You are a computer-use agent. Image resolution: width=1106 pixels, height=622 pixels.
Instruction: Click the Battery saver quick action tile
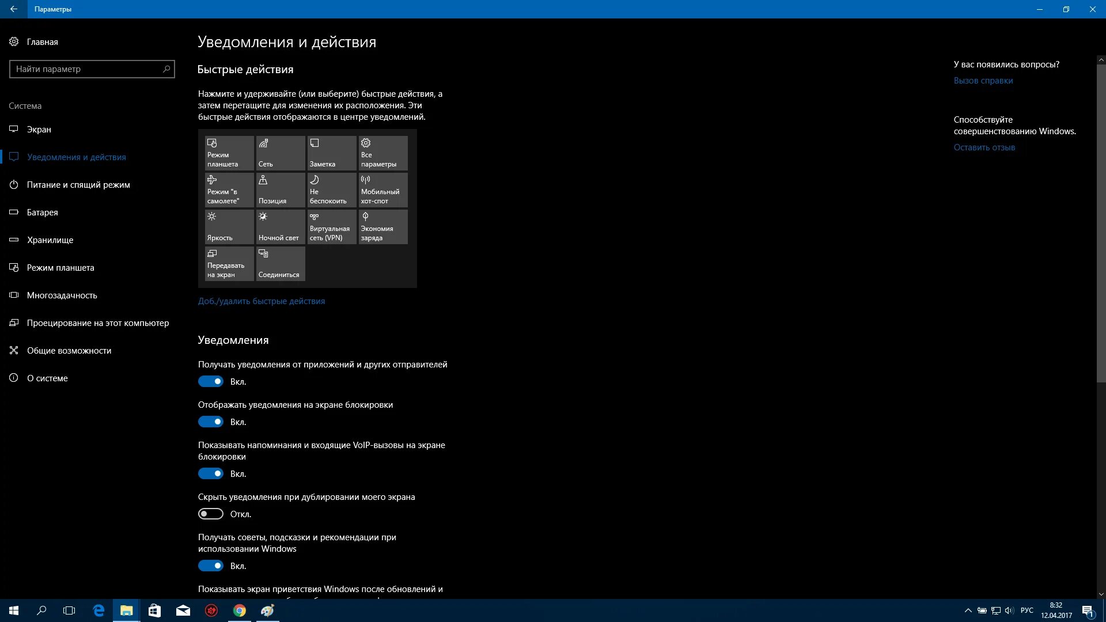[x=382, y=226]
